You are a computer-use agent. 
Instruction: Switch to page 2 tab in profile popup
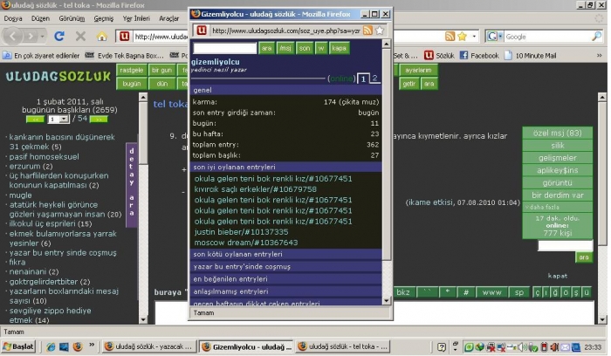tap(374, 79)
